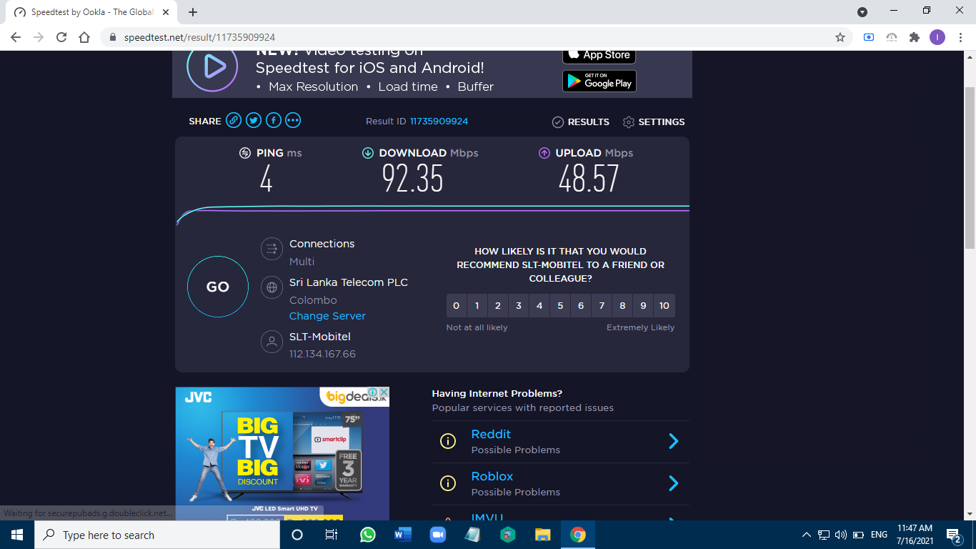976x549 pixels.
Task: Go to the browser home page
Action: click(84, 37)
